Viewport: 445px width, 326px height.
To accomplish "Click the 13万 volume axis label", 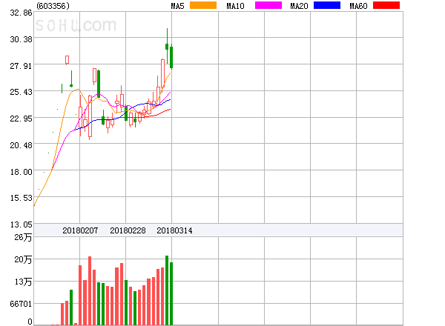I will click(x=23, y=282).
